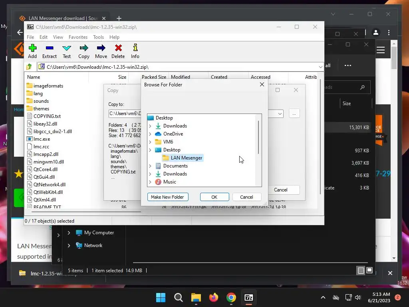
Task: Select QtWebKit4.dll in the file list
Action: [45, 192]
